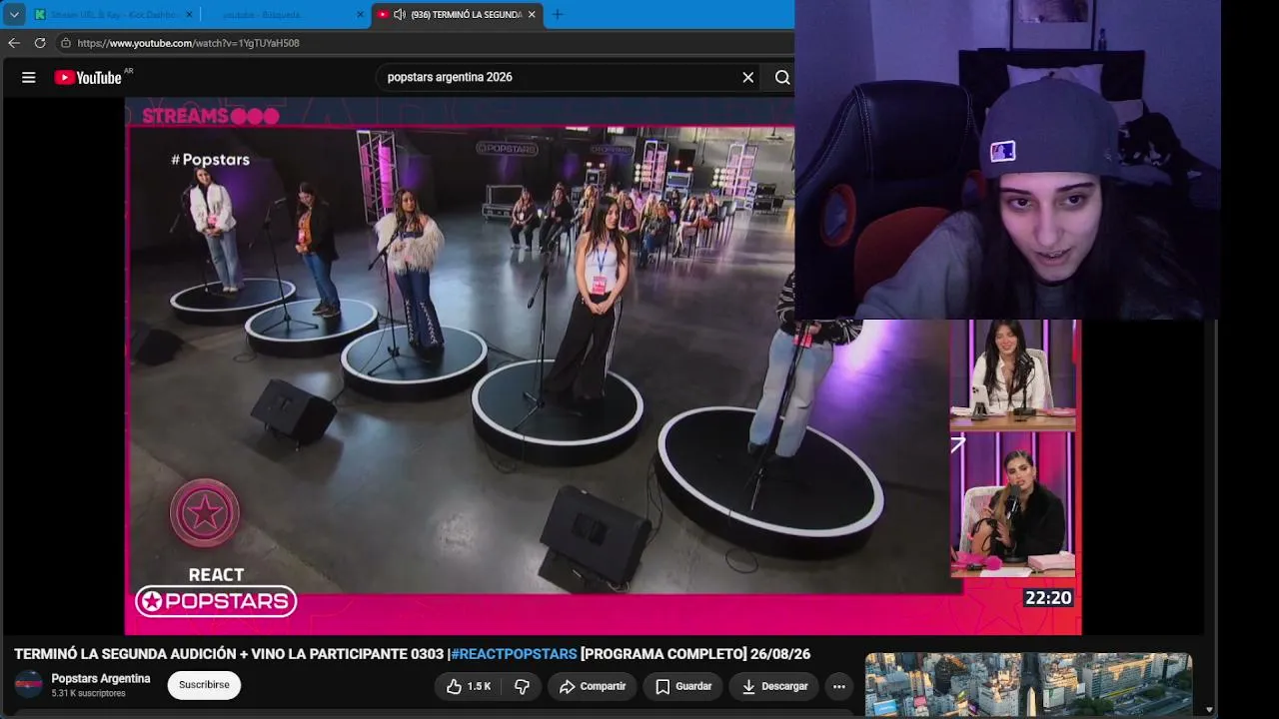Download the video with Descargar
The height and width of the screenshot is (719, 1279).
[775, 686]
